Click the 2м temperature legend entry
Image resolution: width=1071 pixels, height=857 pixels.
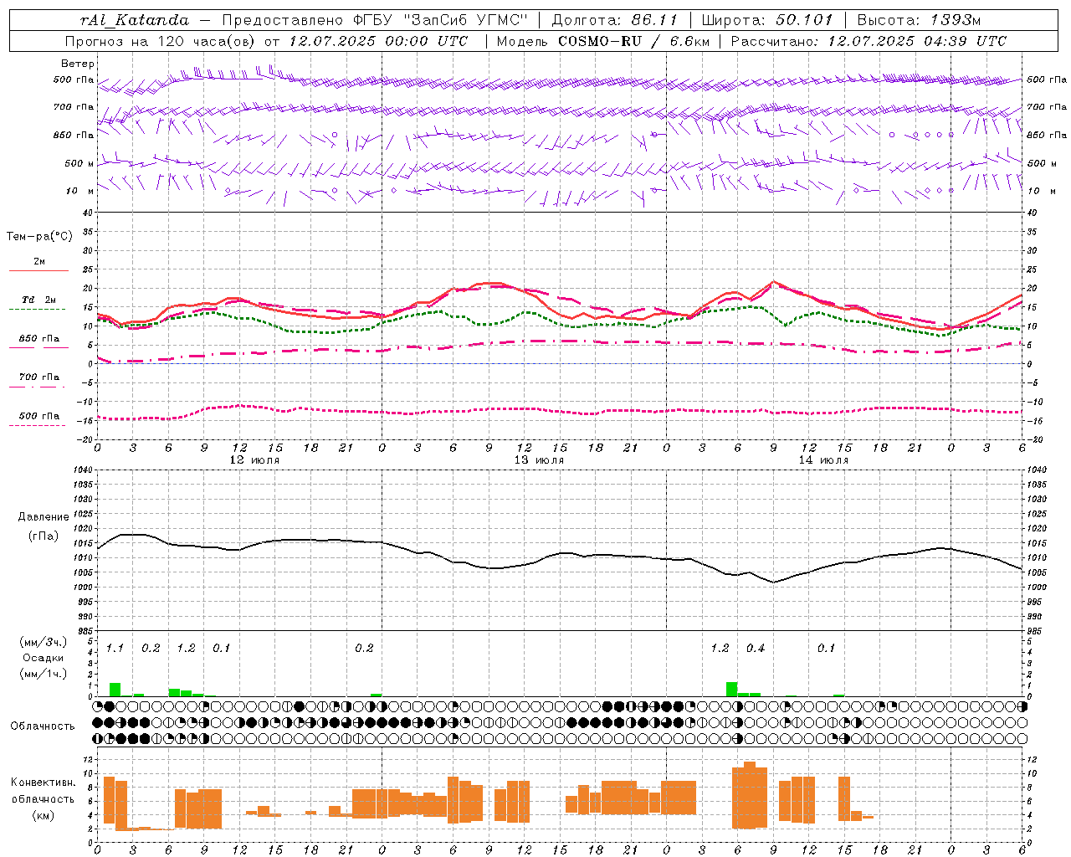39,261
